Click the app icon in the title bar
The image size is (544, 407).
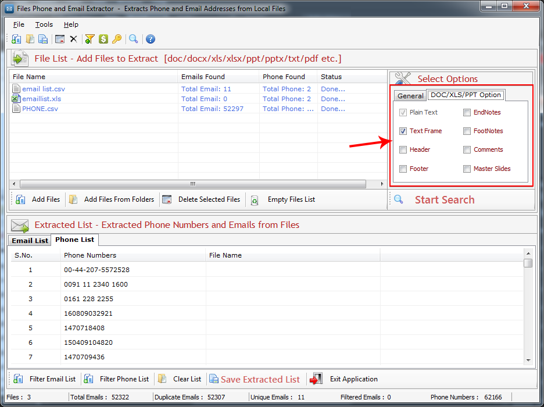[x=9, y=8]
